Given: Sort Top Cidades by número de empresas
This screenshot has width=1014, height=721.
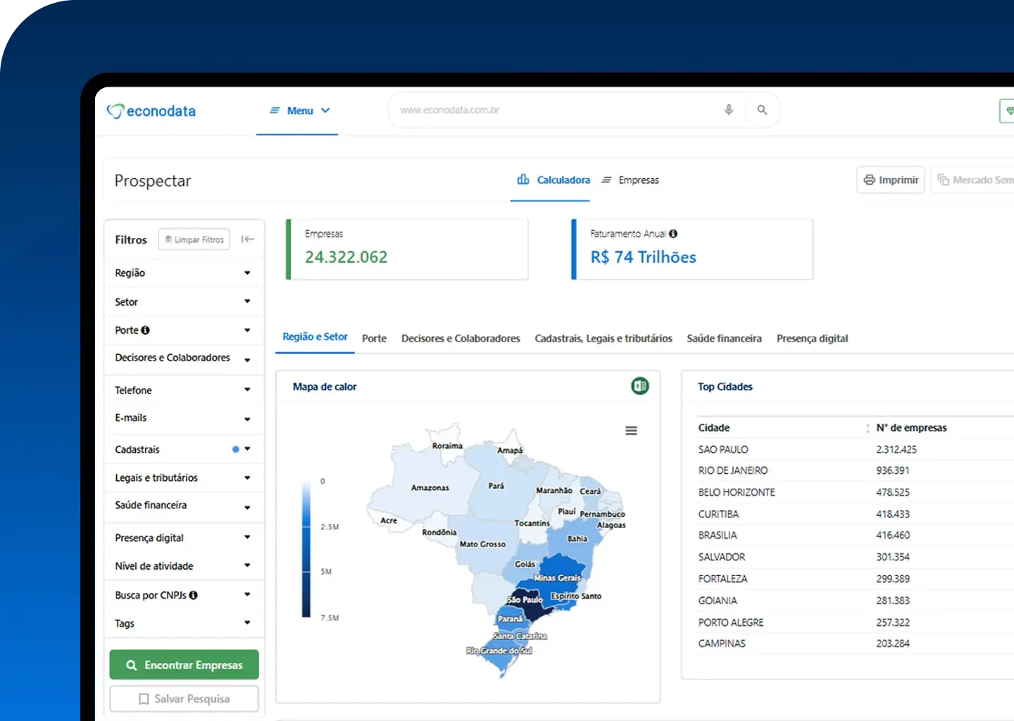Looking at the screenshot, I should 867,427.
